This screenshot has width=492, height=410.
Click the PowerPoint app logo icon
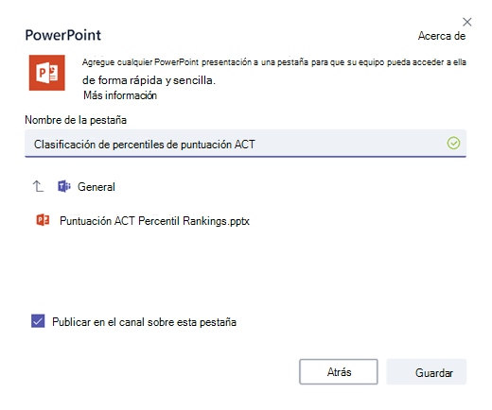(x=47, y=73)
